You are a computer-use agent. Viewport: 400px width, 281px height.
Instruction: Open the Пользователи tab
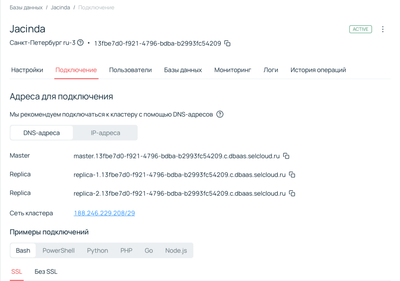coord(130,70)
